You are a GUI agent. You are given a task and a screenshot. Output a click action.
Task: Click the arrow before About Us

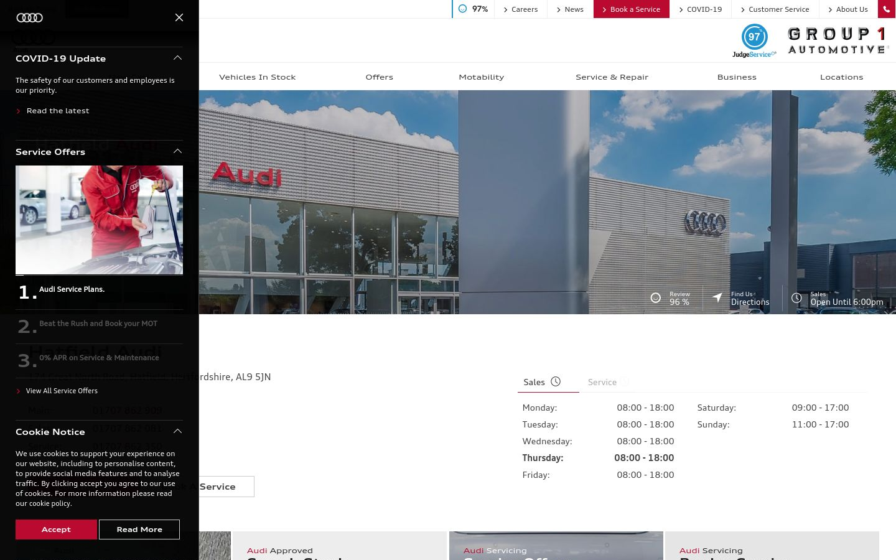pos(831,9)
